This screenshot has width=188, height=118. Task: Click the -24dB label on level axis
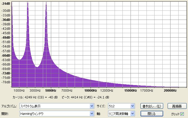6,4
